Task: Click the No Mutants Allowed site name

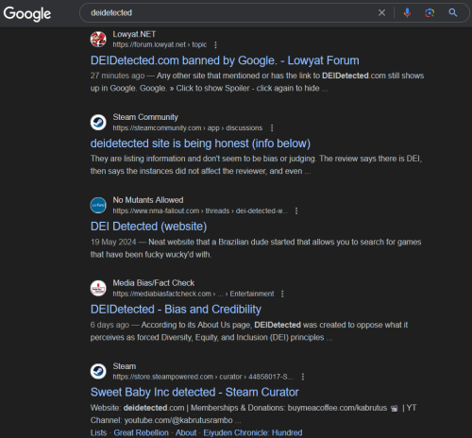Action: pyautogui.click(x=148, y=200)
